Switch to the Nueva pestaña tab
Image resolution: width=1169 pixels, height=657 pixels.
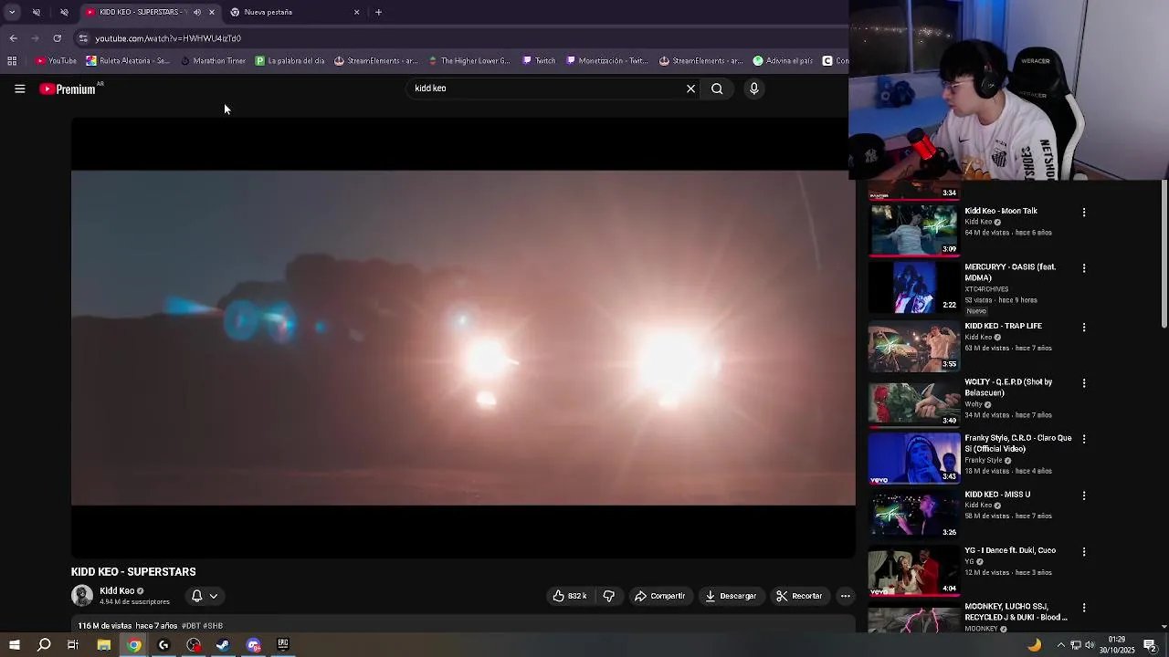[293, 12]
